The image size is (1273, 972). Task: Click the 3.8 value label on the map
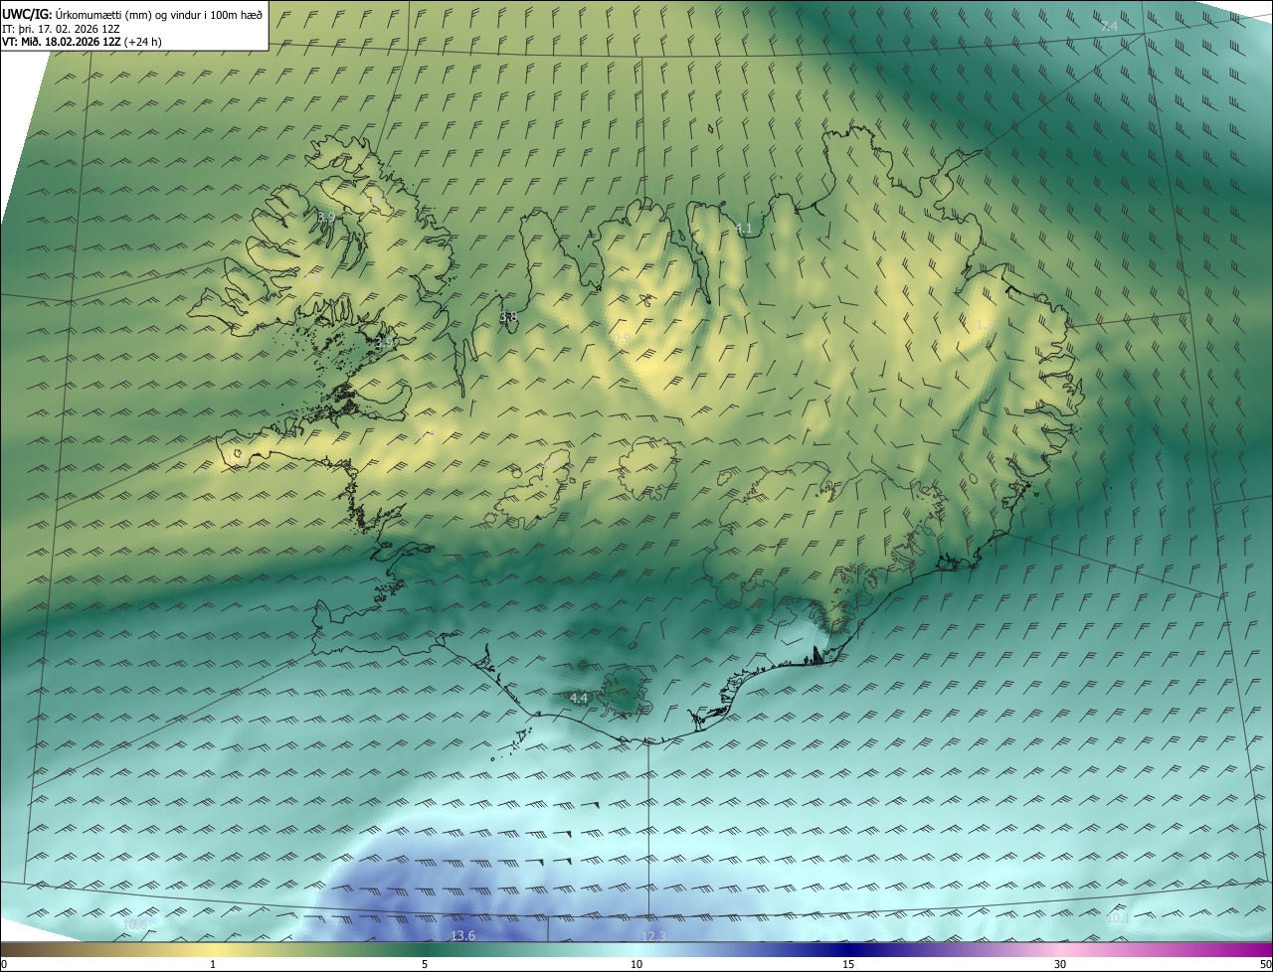tap(508, 317)
